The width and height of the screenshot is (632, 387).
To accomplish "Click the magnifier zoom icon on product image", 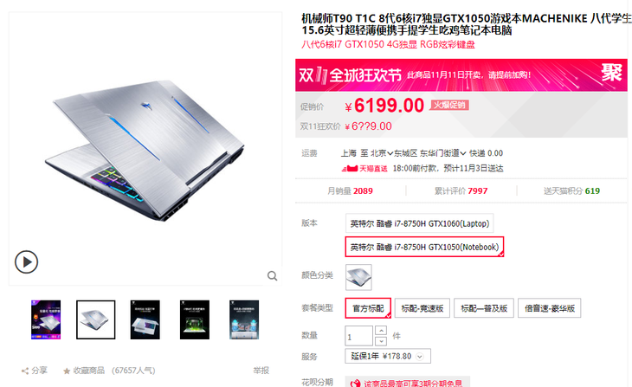I will (x=273, y=275).
